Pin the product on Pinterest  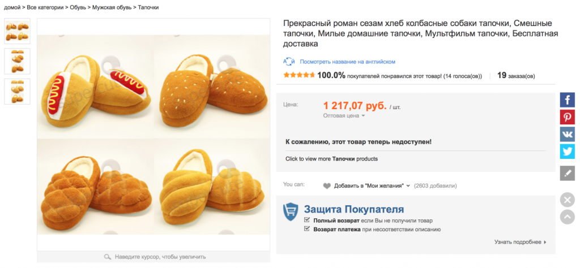coord(567,117)
